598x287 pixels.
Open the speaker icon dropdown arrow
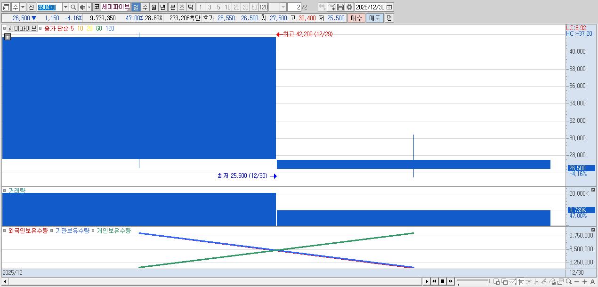(x=89, y=7)
